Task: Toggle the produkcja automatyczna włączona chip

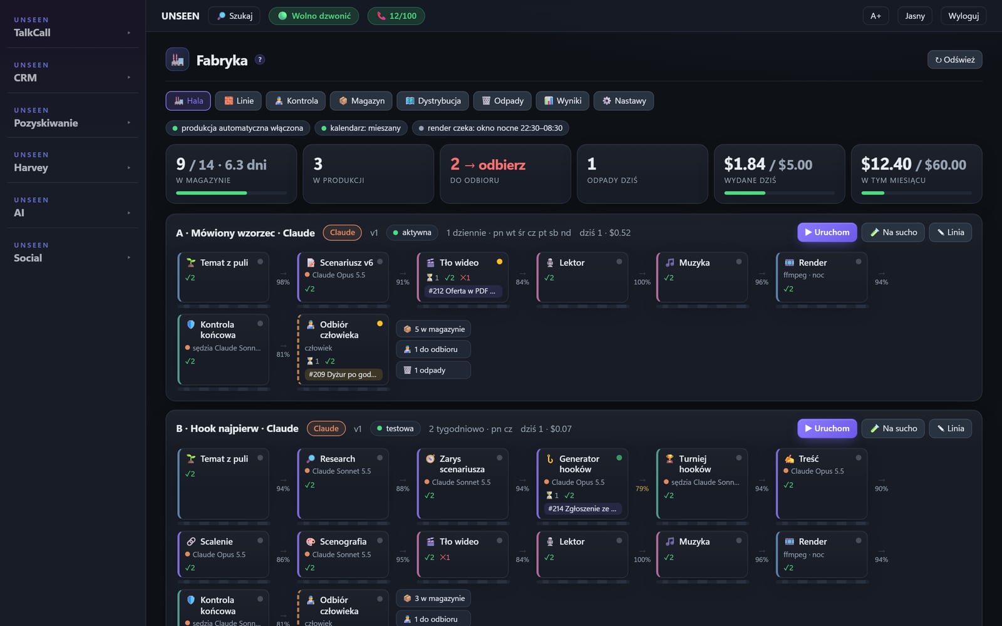Action: pyautogui.click(x=237, y=128)
